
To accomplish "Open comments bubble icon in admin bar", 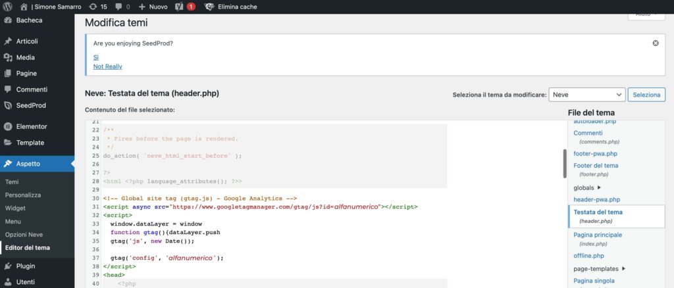I will pyautogui.click(x=118, y=7).
